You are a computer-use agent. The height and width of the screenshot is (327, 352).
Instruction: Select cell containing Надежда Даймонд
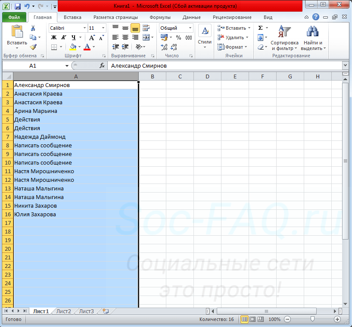40,137
